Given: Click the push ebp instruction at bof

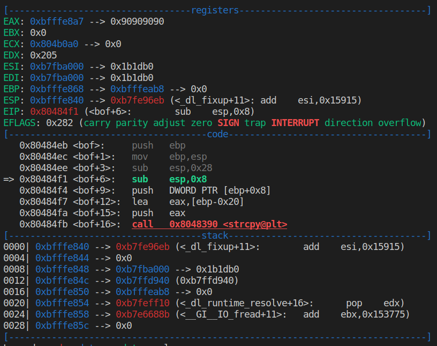Looking at the screenshot, I should tap(159, 145).
